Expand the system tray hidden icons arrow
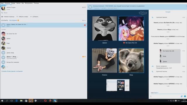Screen dimensions: 187x105 coord(169,101)
